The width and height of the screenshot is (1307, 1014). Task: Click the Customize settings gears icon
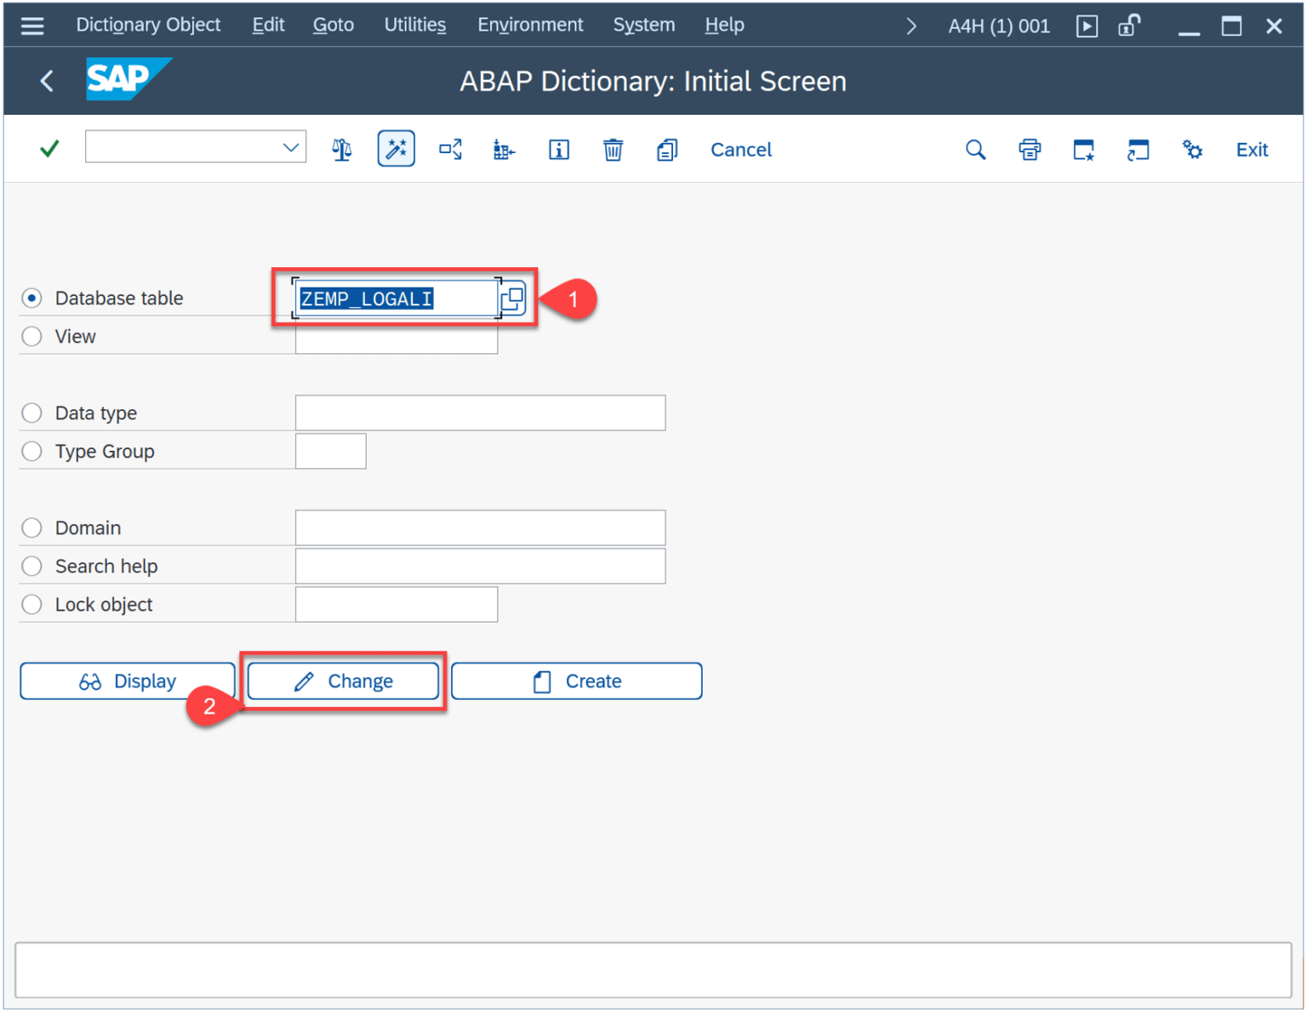point(1192,150)
